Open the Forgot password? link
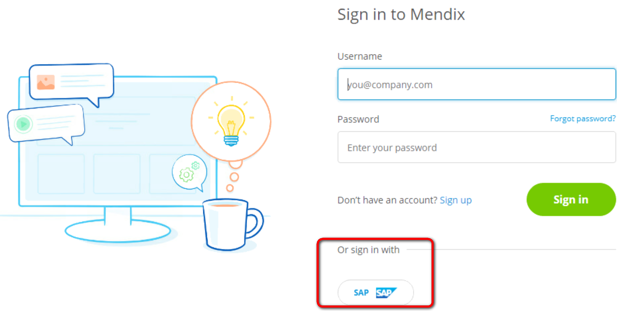This screenshot has width=617, height=311. point(583,118)
